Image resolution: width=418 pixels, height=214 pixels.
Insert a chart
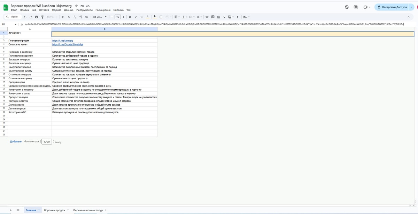(219, 17)
